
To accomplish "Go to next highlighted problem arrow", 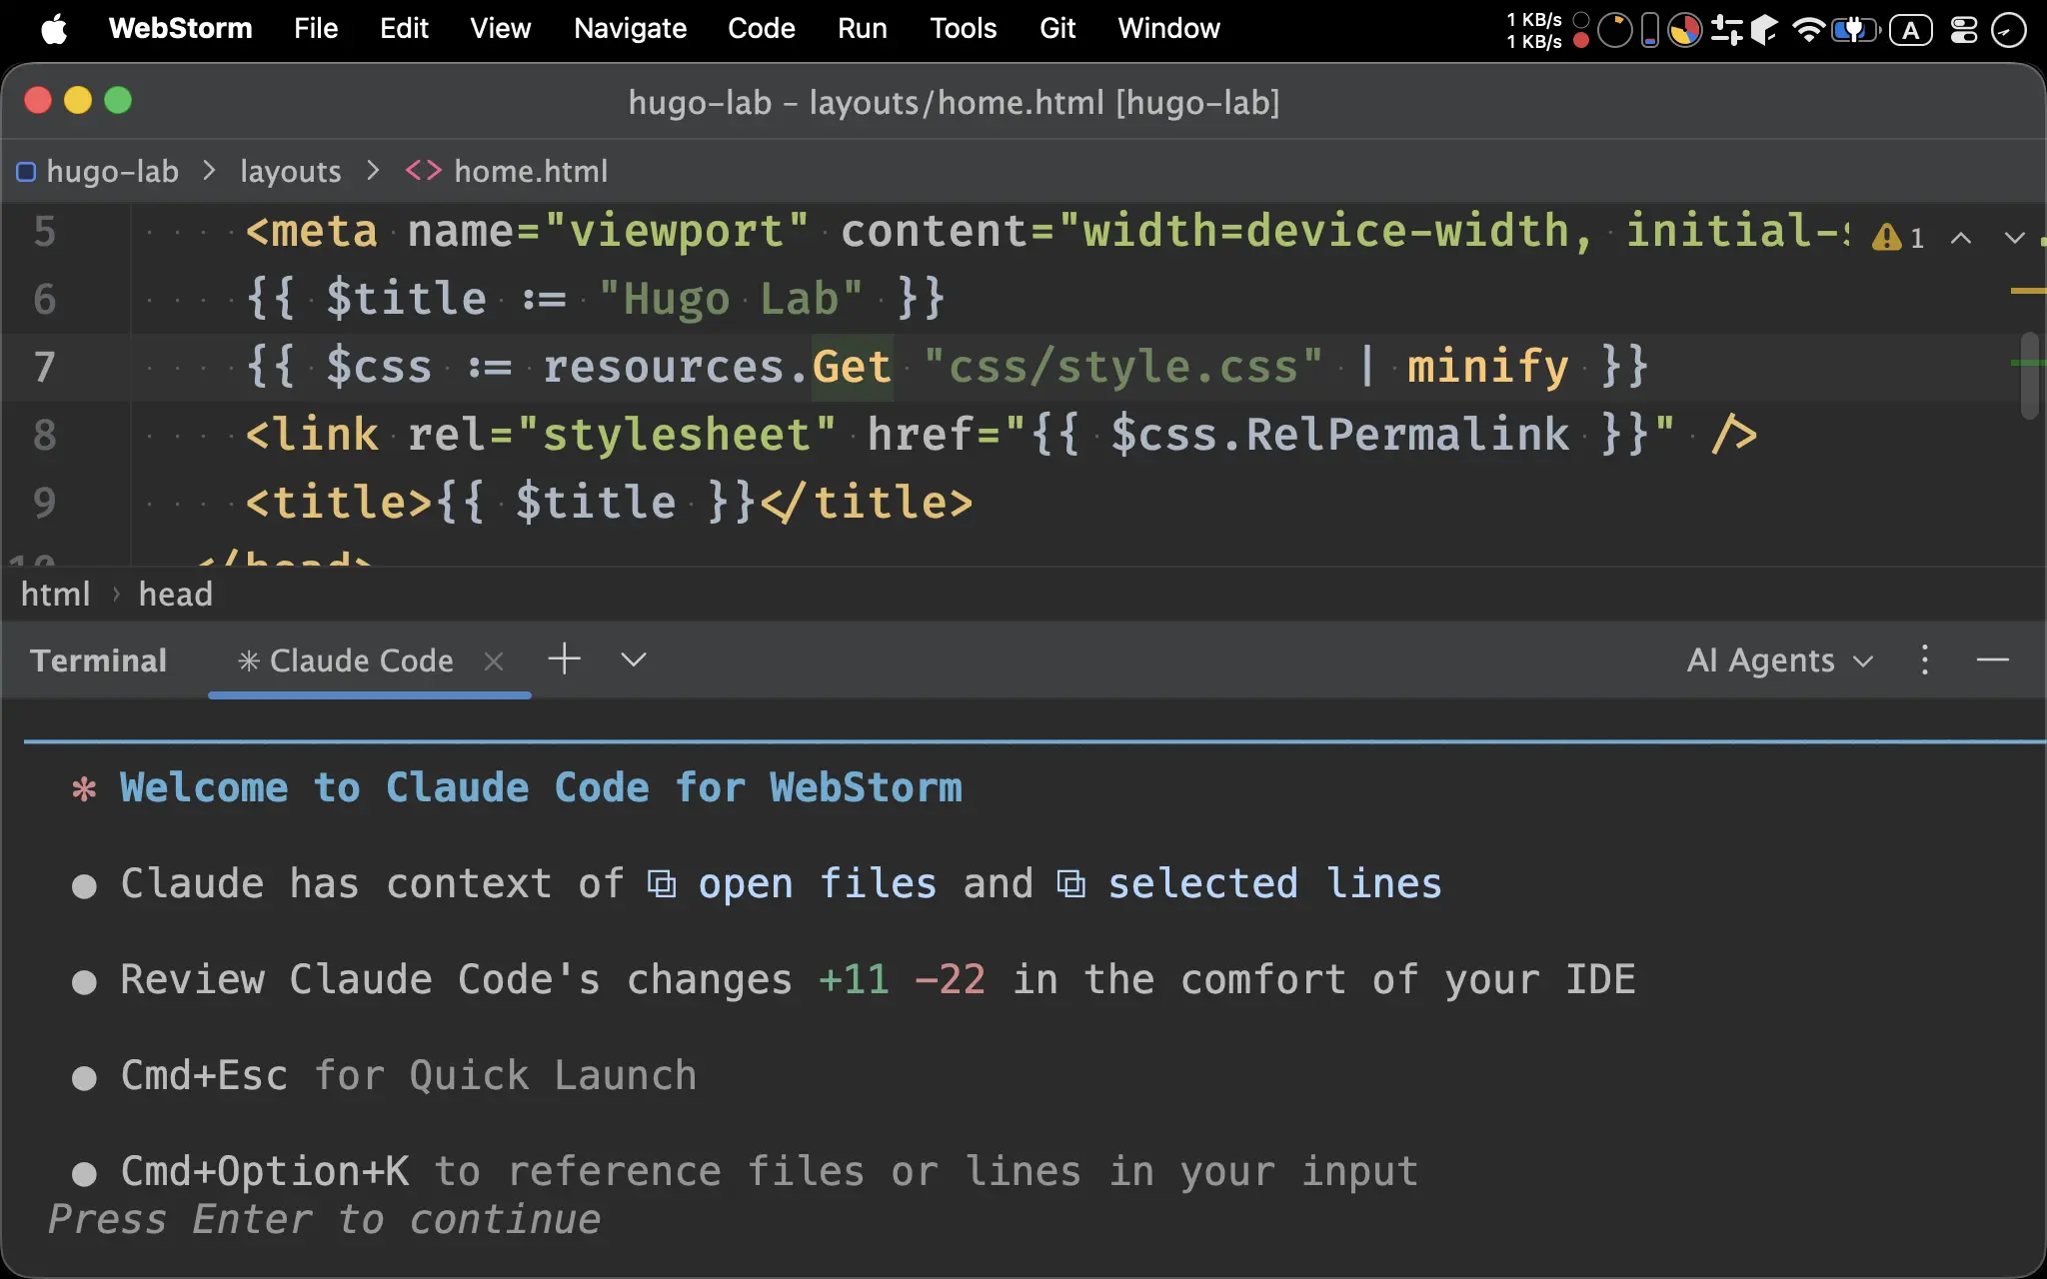I will [x=2014, y=238].
